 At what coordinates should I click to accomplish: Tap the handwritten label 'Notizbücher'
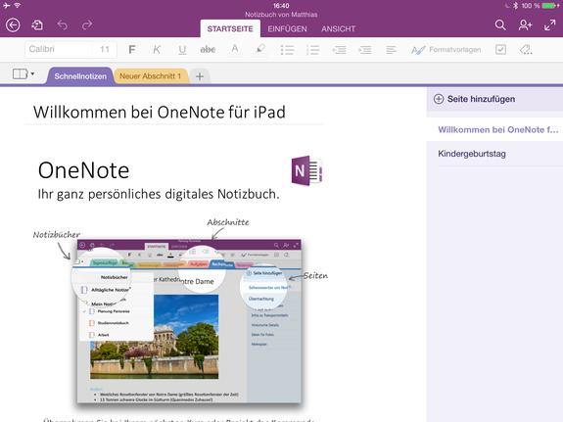click(x=57, y=235)
